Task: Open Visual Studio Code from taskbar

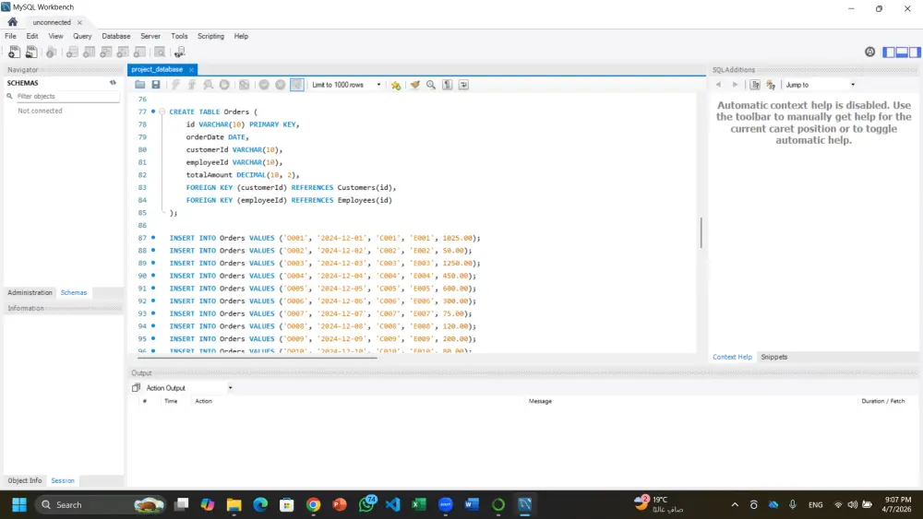Action: pyautogui.click(x=392, y=505)
